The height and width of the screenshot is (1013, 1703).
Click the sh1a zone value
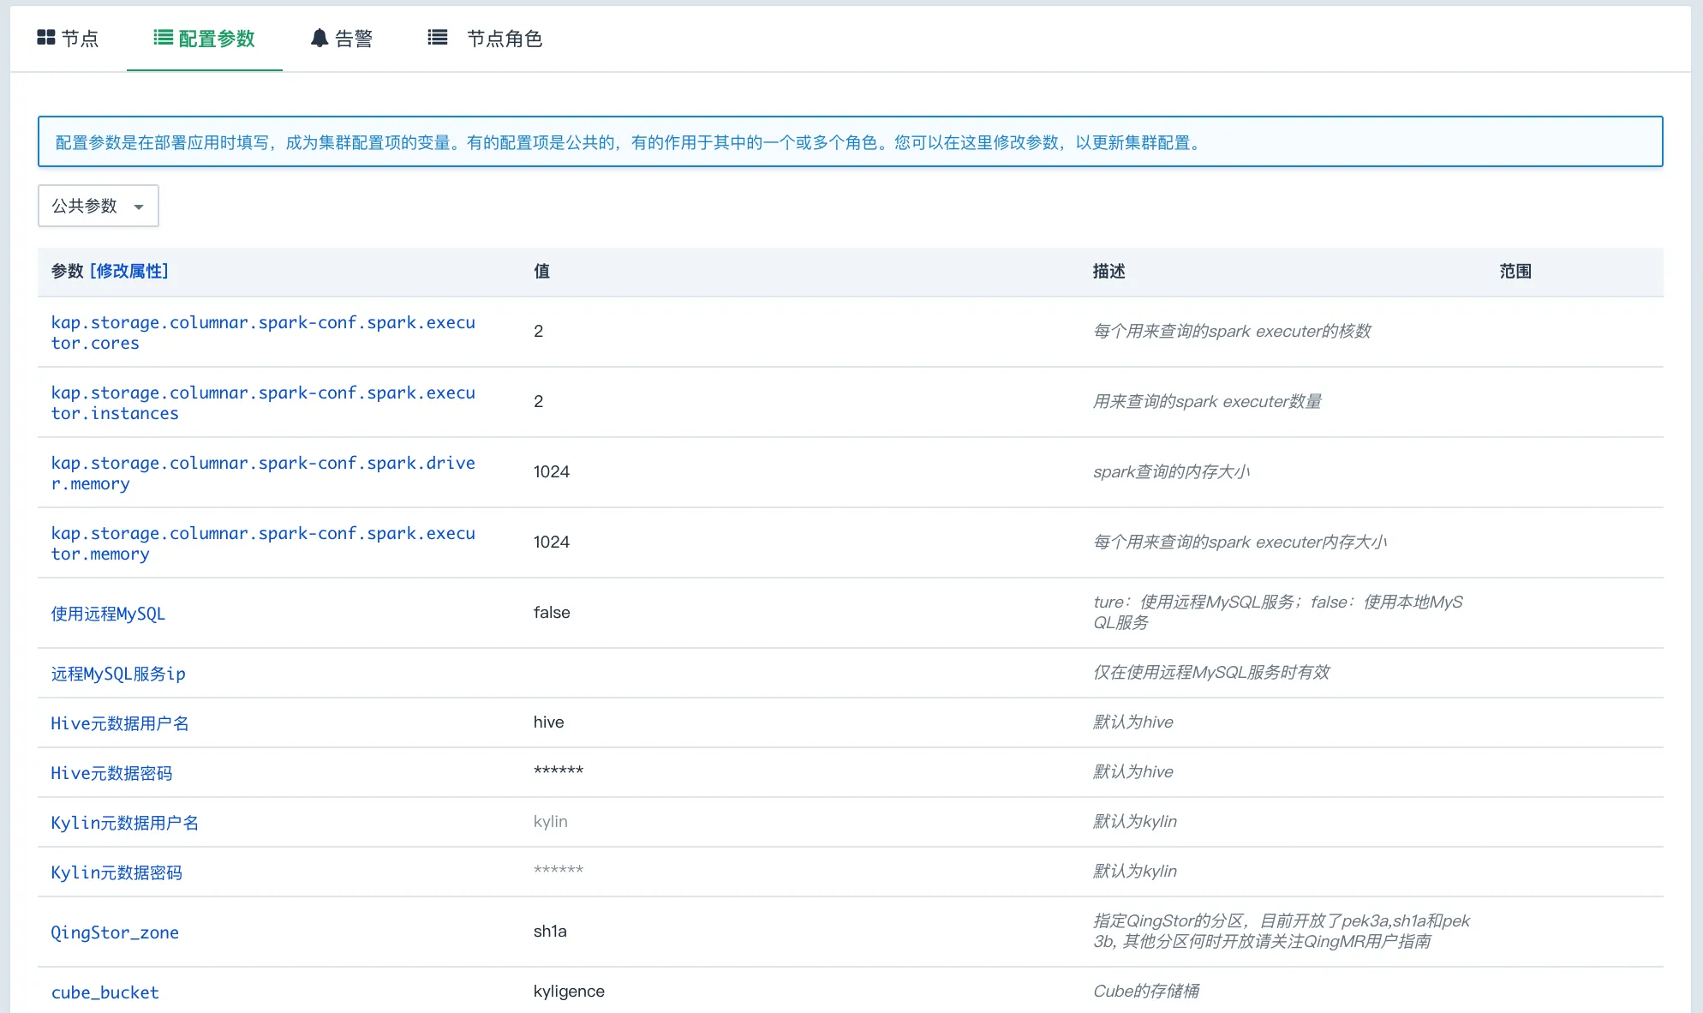click(550, 931)
